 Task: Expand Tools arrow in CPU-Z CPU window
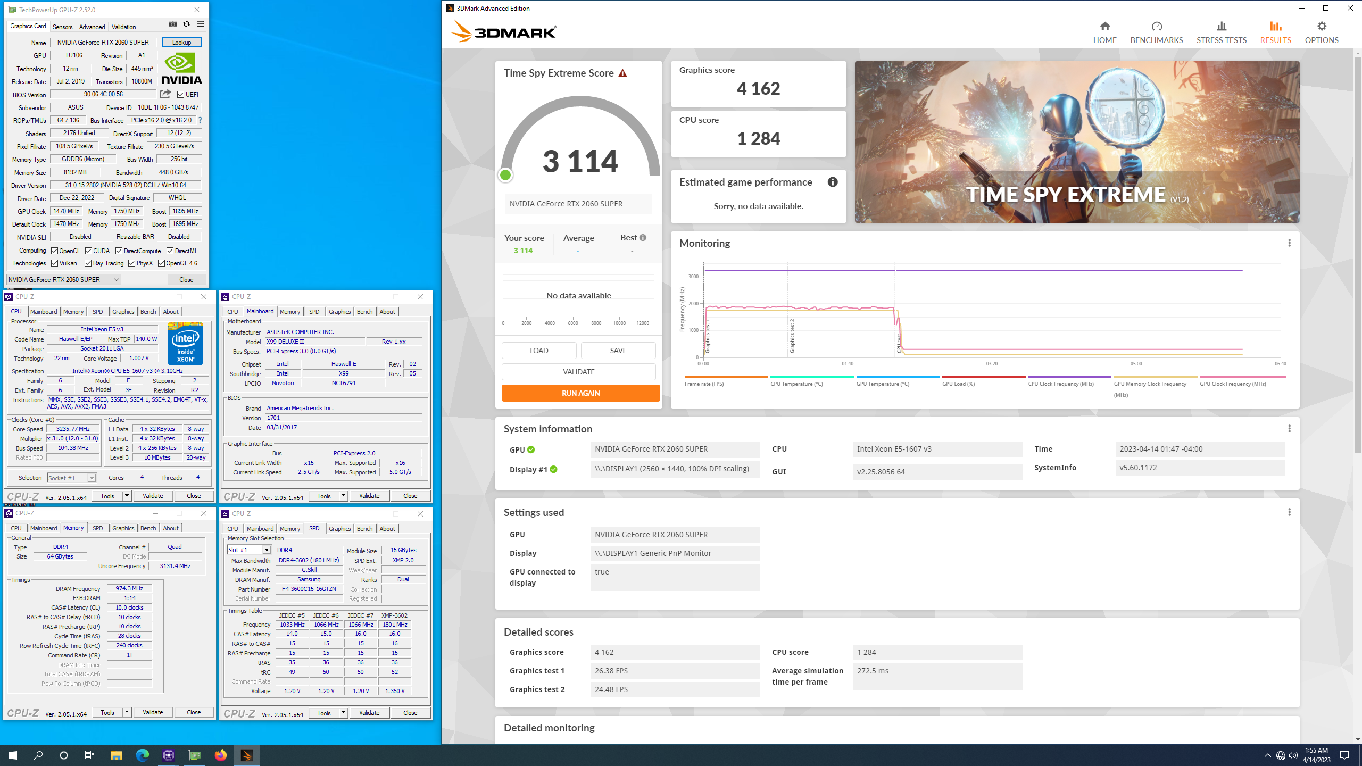coord(127,496)
